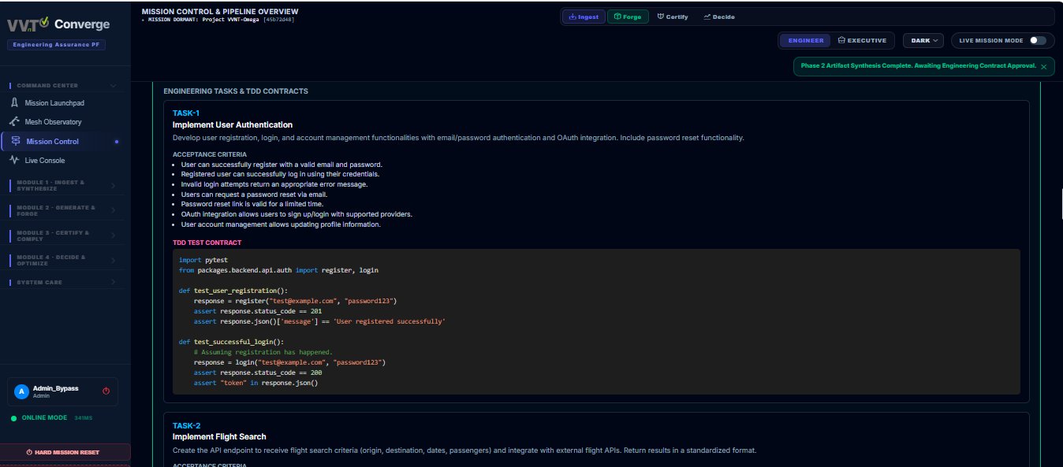Dismiss the Phase 2 notification banner
The image size is (1063, 467).
[x=1043, y=67]
